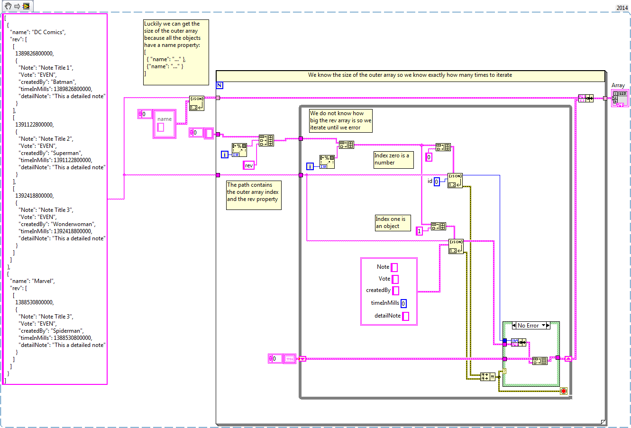This screenshot has height=428, width=631.
Task: Open the No Error case selector dropdown
Action: 543,326
